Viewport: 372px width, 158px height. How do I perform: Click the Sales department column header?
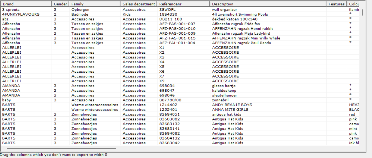click(x=139, y=4)
